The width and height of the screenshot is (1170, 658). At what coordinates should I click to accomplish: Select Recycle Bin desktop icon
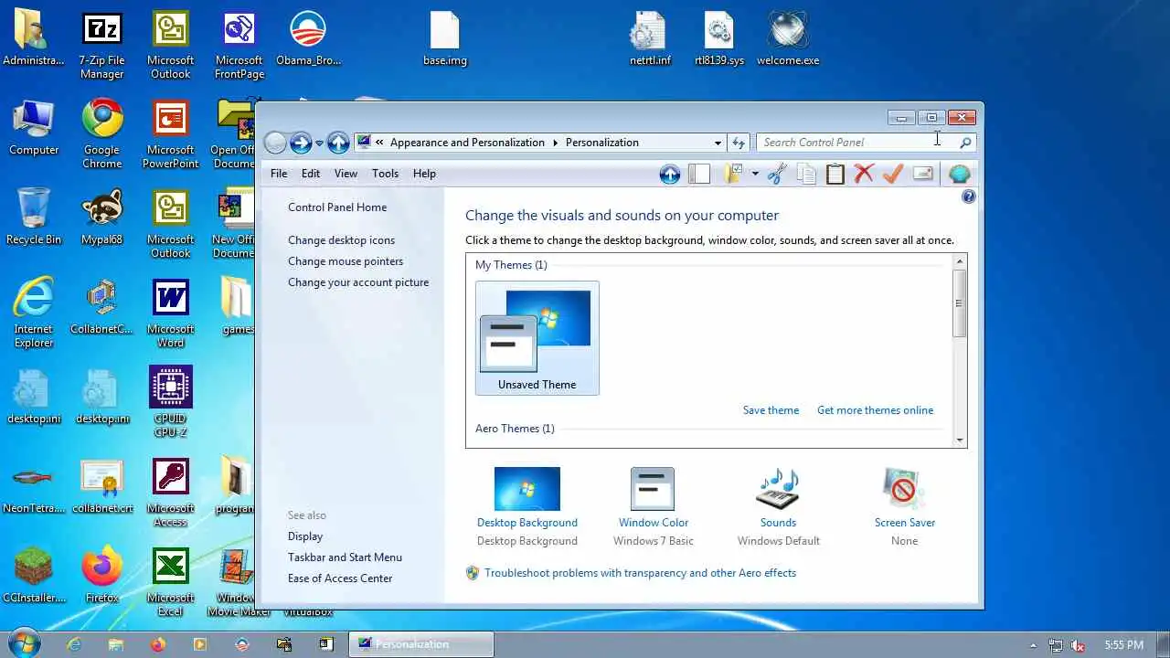[34, 217]
